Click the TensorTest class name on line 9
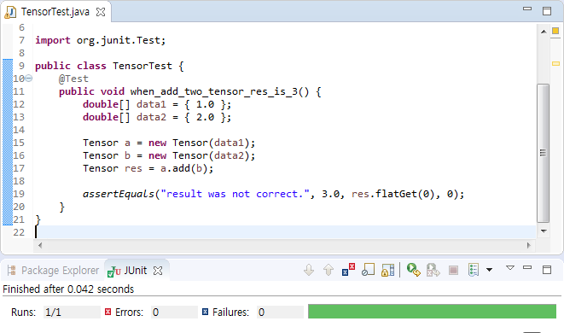The height and width of the screenshot is (333, 564). 142,67
